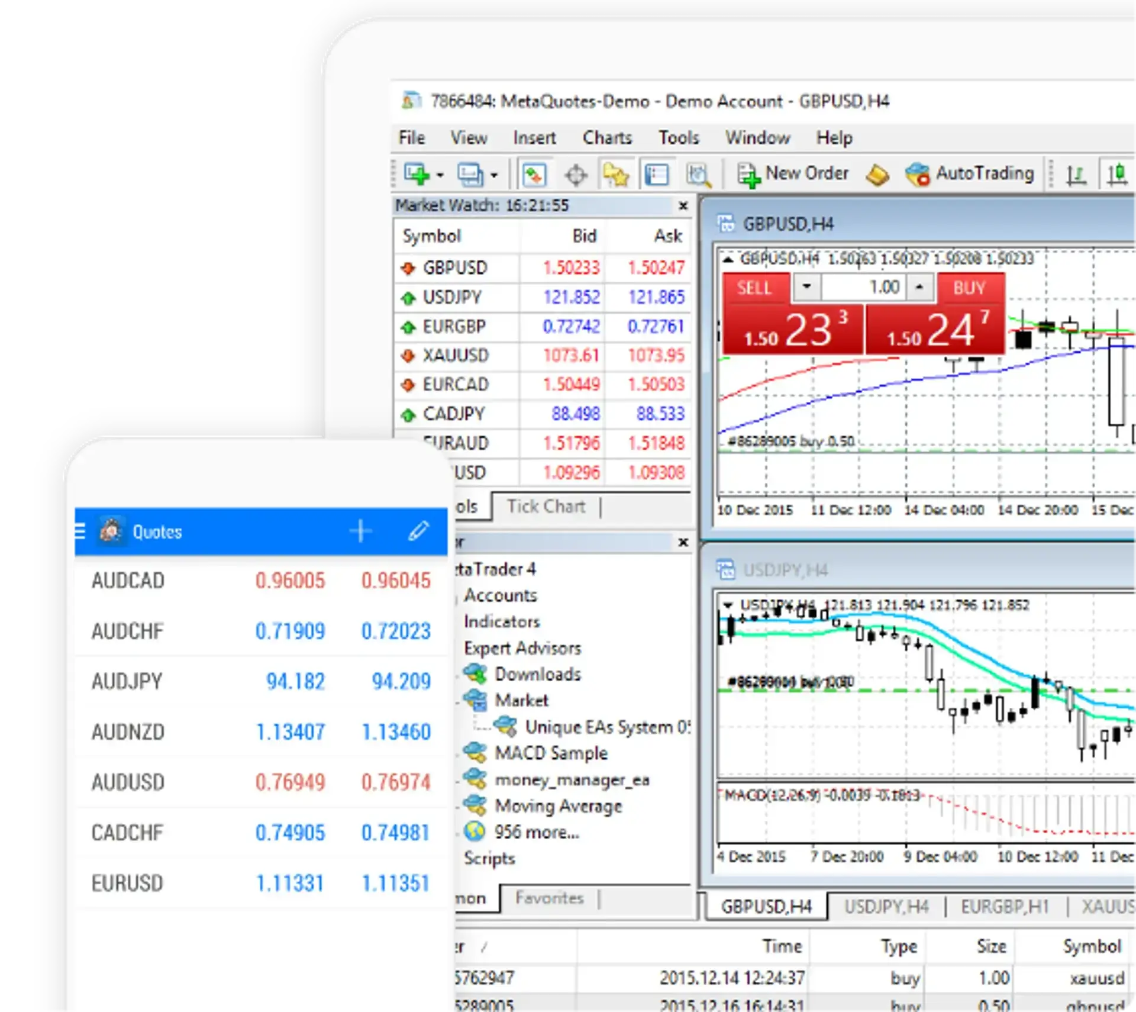Open the Insert menu
This screenshot has height=1012, width=1136.
534,138
